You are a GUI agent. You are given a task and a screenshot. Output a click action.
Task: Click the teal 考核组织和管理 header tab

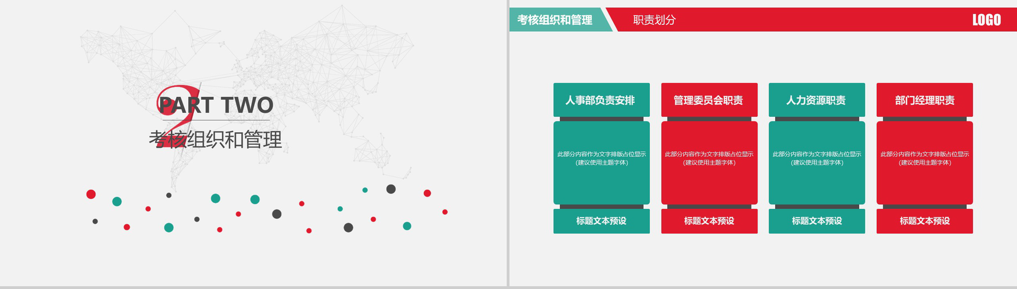tap(555, 20)
